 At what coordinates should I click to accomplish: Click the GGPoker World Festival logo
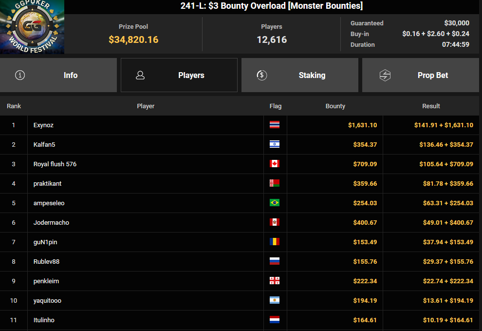32,27
